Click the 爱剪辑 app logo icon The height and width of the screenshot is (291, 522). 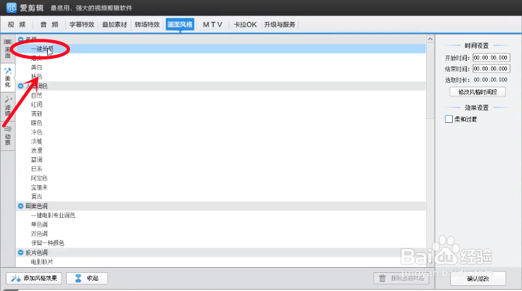click(x=11, y=7)
